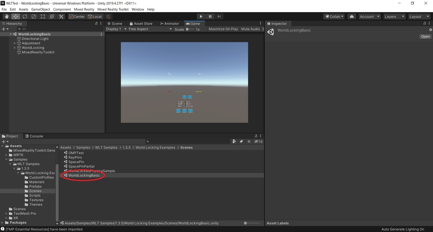Search assets by type

pyautogui.click(x=235, y=142)
